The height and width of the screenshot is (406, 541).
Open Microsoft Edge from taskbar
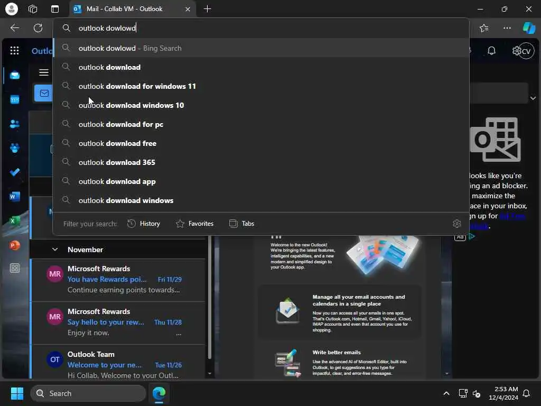pyautogui.click(x=159, y=393)
